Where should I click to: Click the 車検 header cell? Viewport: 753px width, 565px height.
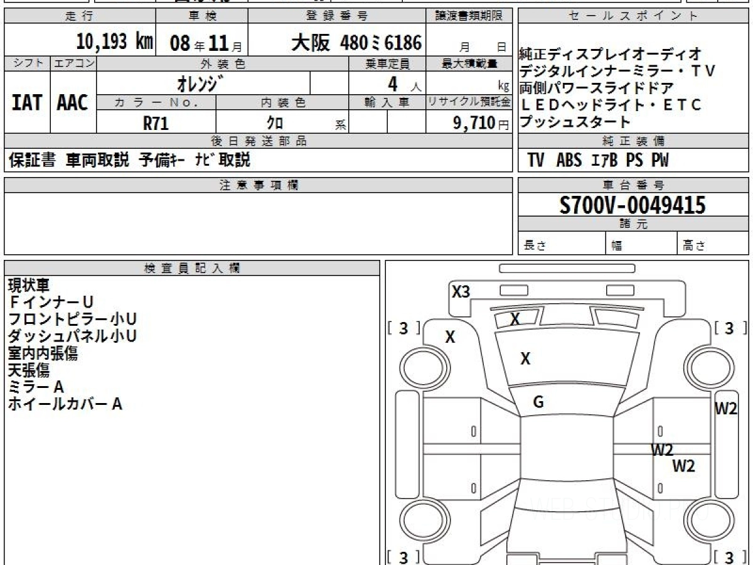tap(201, 16)
